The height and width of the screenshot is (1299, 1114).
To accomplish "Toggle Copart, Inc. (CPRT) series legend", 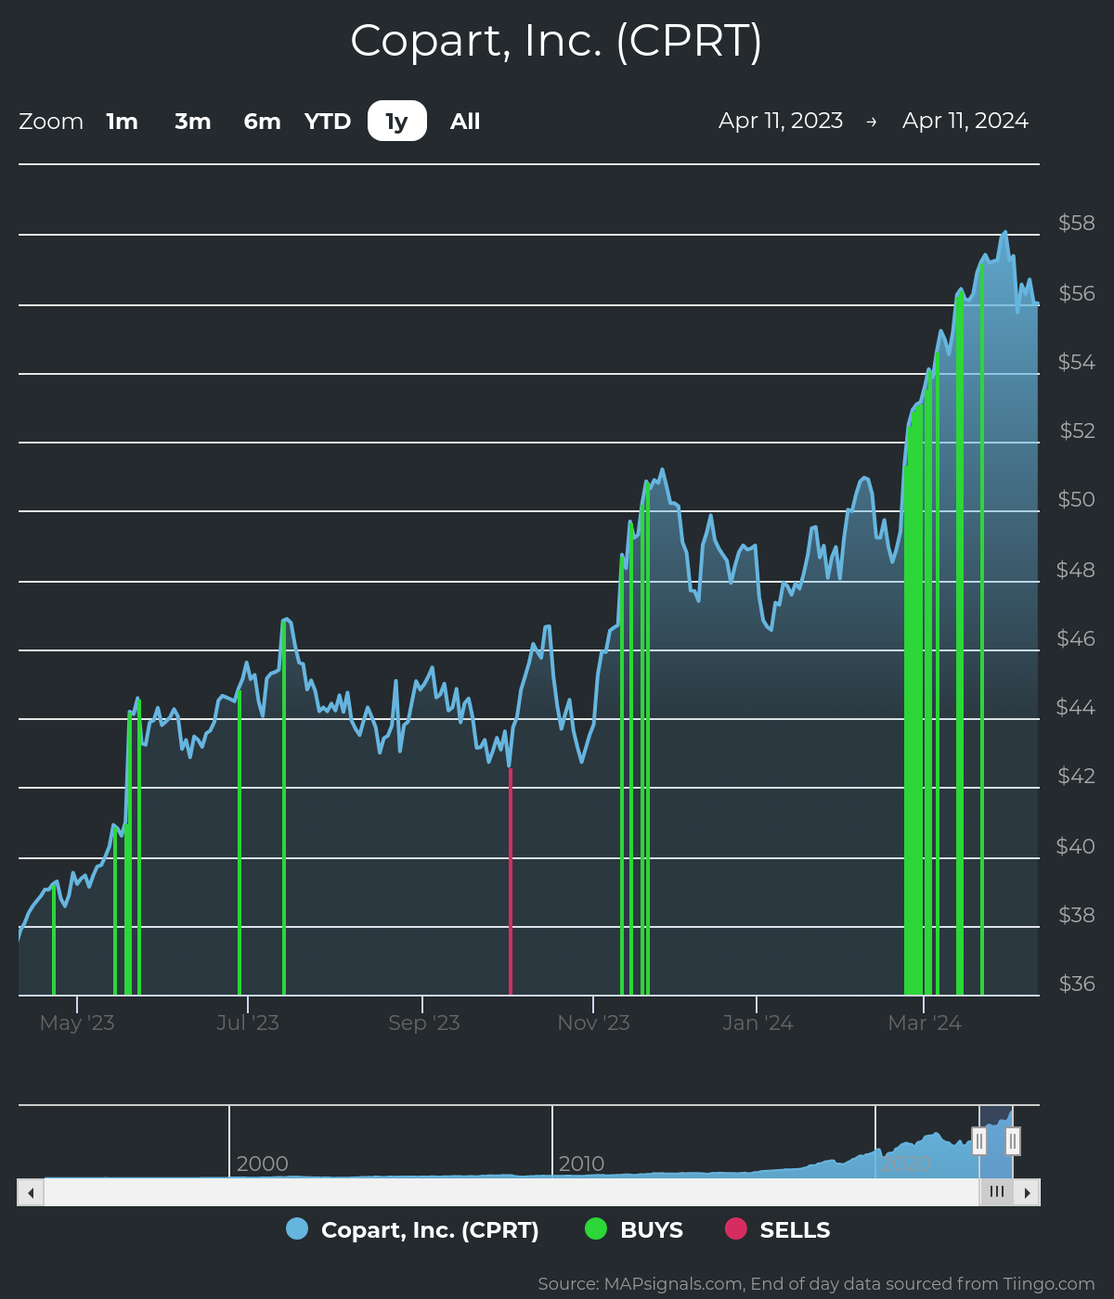I will pos(429,1230).
